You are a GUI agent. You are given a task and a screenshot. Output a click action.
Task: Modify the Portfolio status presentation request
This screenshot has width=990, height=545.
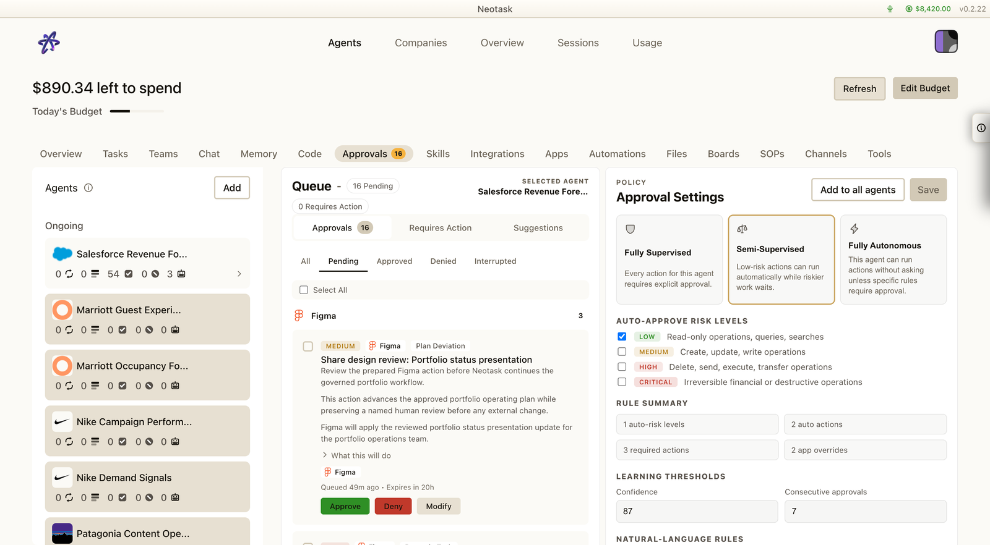pyautogui.click(x=439, y=506)
